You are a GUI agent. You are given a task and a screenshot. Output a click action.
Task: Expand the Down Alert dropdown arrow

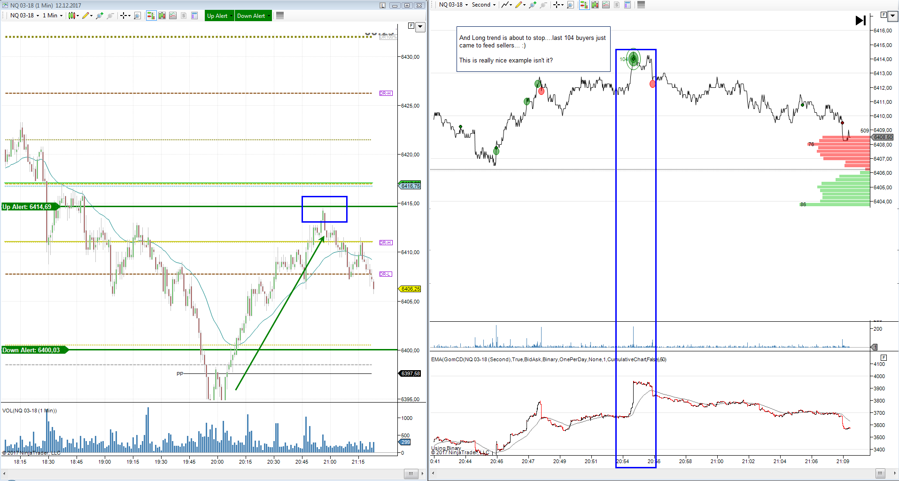[x=269, y=16]
